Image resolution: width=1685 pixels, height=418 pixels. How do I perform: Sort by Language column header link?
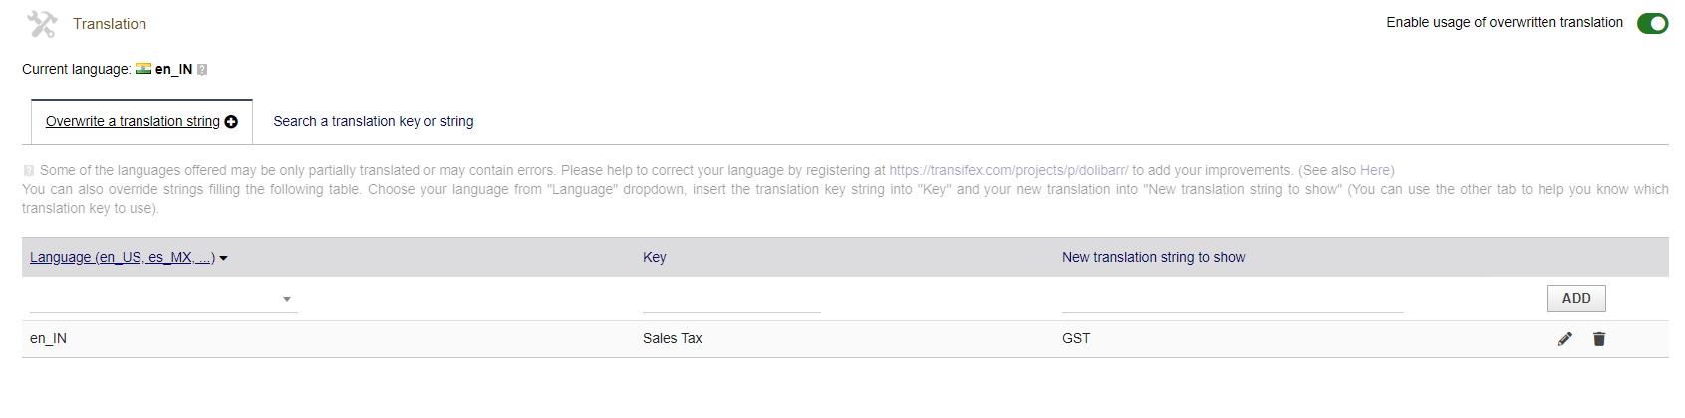tap(123, 257)
